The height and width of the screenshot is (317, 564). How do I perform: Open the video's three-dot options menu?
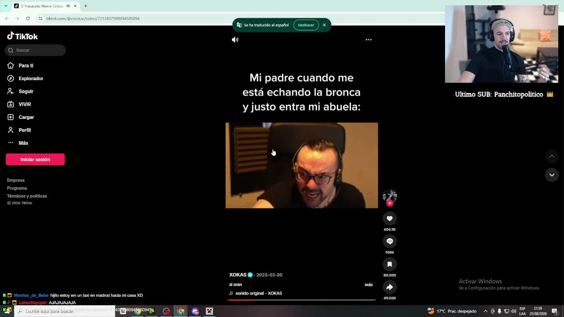(x=369, y=40)
